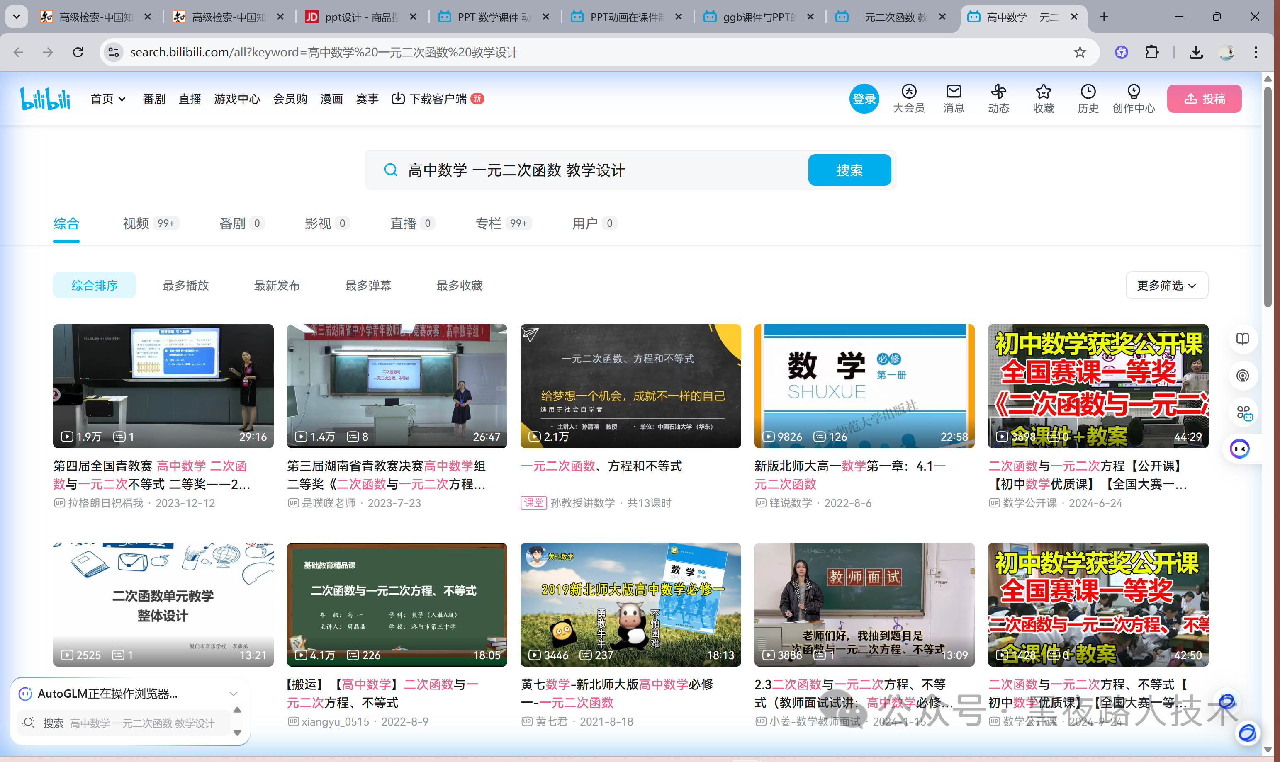The height and width of the screenshot is (762, 1280).
Task: Open the 大会员 membership icon
Action: tap(909, 92)
